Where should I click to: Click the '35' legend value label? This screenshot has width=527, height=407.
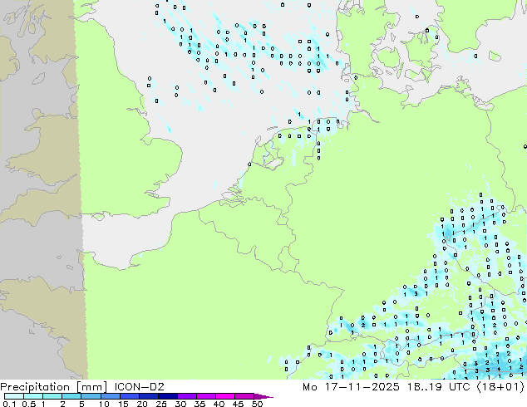(199, 404)
